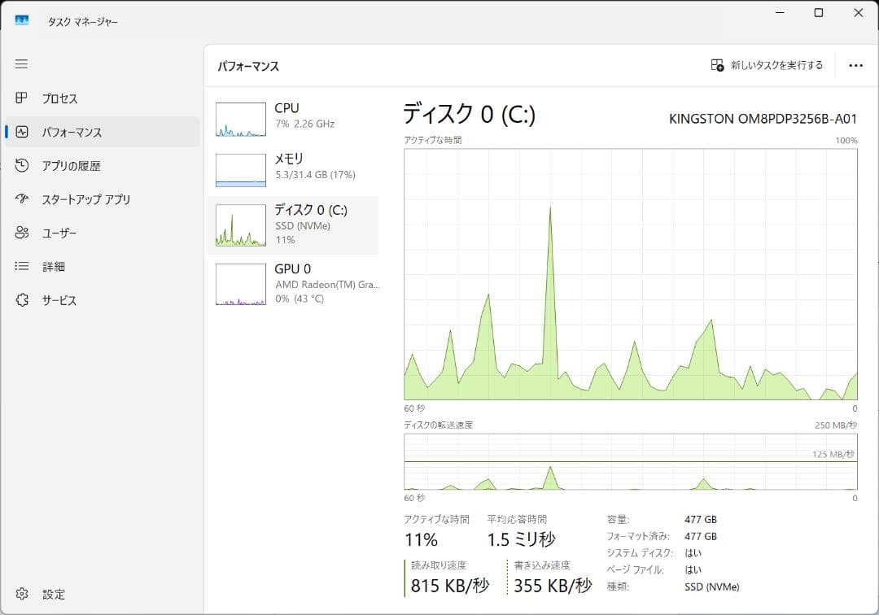Collapse the navigation pane via hamburger icon
Viewport: 879px width, 615px height.
tap(22, 63)
